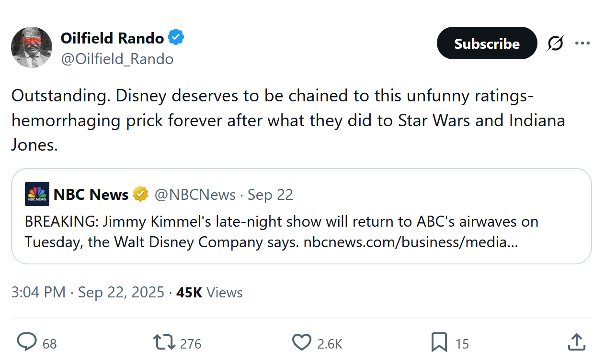Click the reply speech bubble icon
The image size is (605, 361).
point(27,342)
